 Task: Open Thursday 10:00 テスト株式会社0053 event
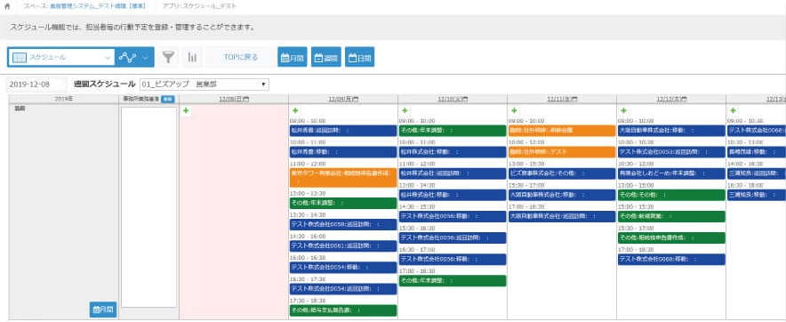pyautogui.click(x=671, y=152)
